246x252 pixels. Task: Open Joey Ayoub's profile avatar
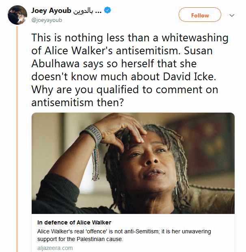(x=17, y=15)
